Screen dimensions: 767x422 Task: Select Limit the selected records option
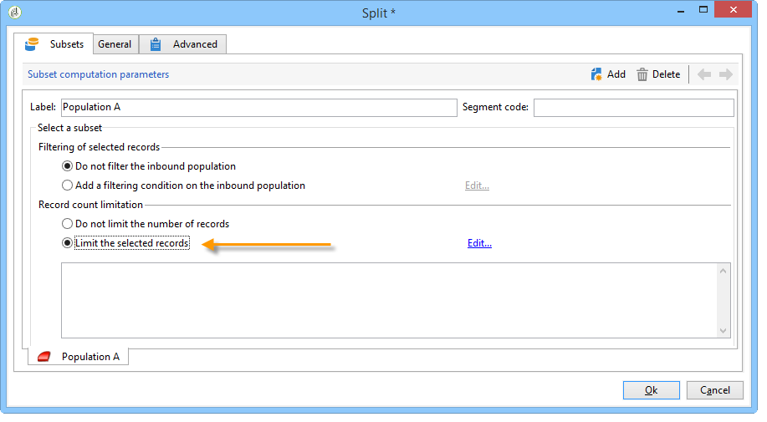pos(67,243)
